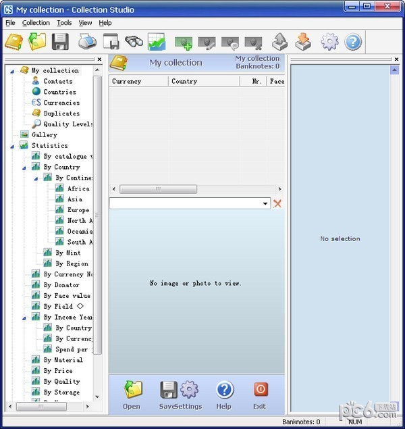The image size is (405, 429).
Task: Click the blue help question icon in toolbar
Action: pyautogui.click(x=353, y=42)
